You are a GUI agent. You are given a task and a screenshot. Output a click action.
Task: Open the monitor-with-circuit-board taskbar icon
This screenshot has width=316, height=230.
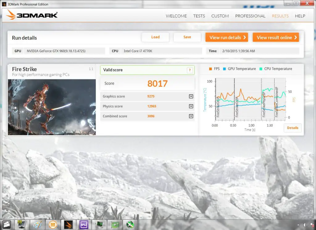pos(99,224)
